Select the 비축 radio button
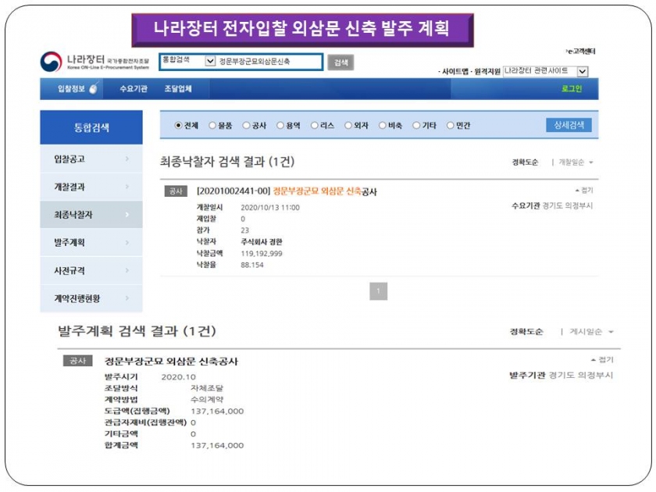This screenshot has height=492, width=656. (383, 125)
